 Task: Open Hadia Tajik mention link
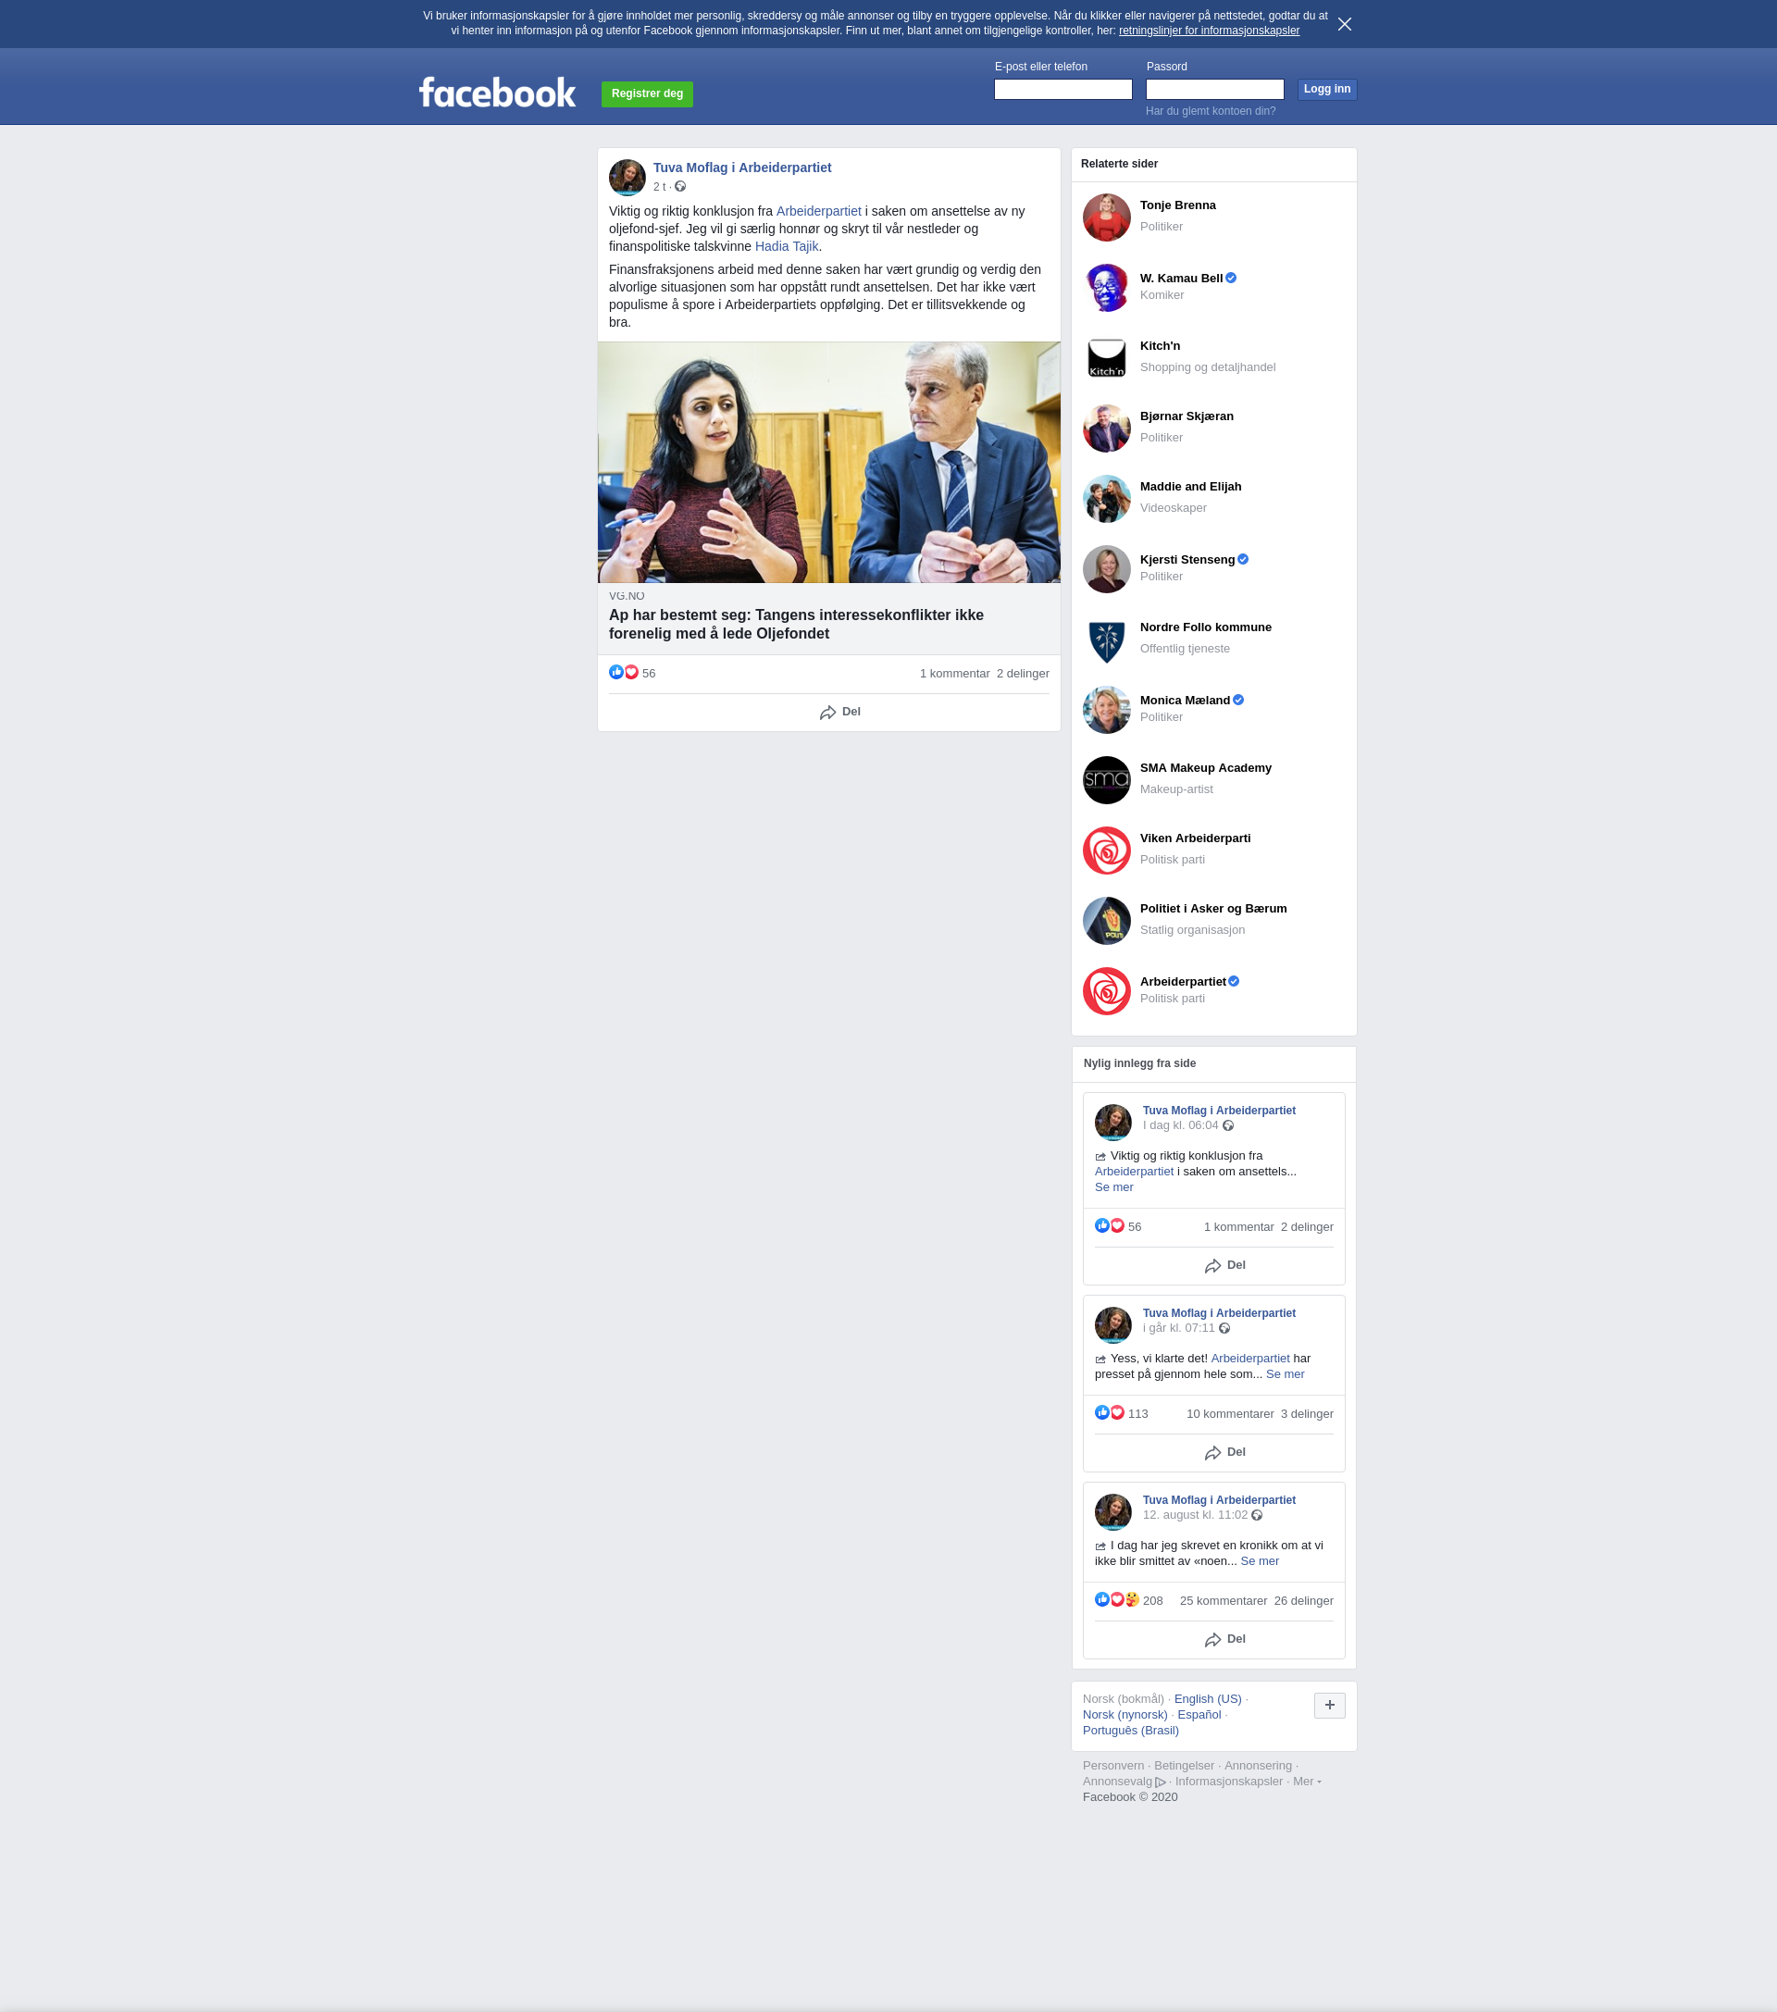pos(786,246)
